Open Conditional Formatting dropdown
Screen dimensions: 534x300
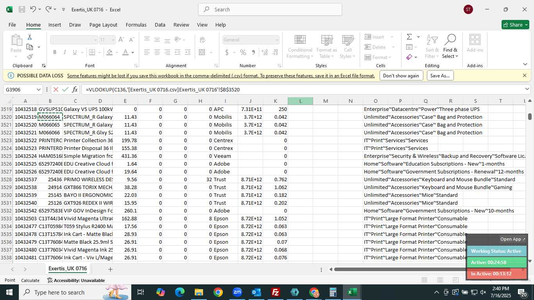[300, 46]
